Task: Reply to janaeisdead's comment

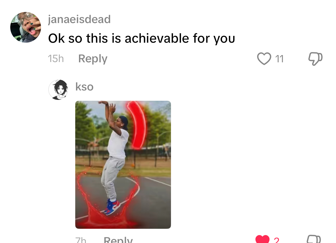Action: pos(93,59)
